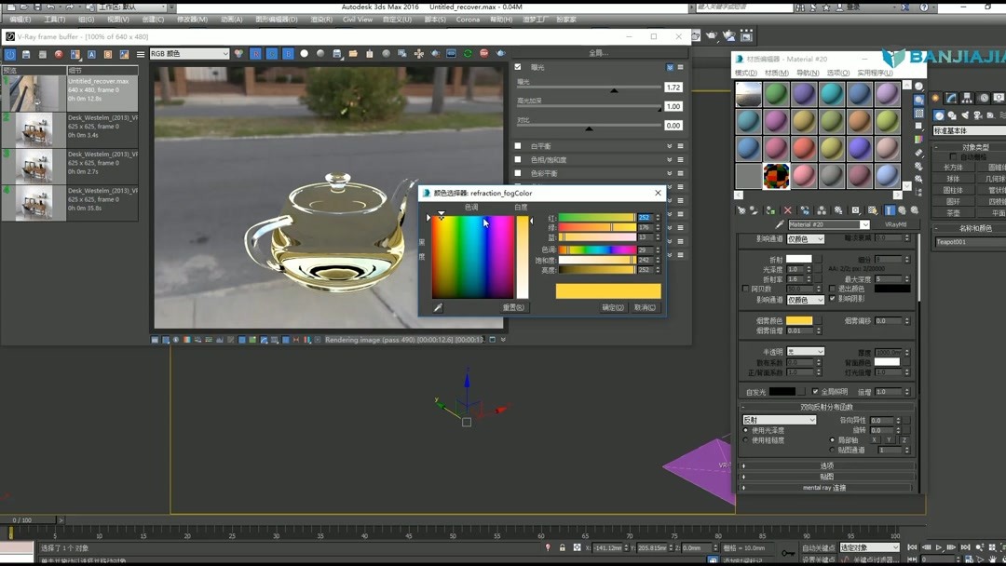
Task: Select the Assign Material to Selection icon
Action: [x=769, y=209]
